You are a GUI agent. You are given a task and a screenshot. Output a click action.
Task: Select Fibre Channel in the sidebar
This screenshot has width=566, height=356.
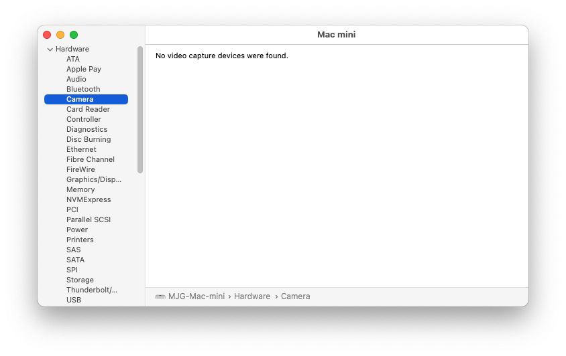point(91,160)
